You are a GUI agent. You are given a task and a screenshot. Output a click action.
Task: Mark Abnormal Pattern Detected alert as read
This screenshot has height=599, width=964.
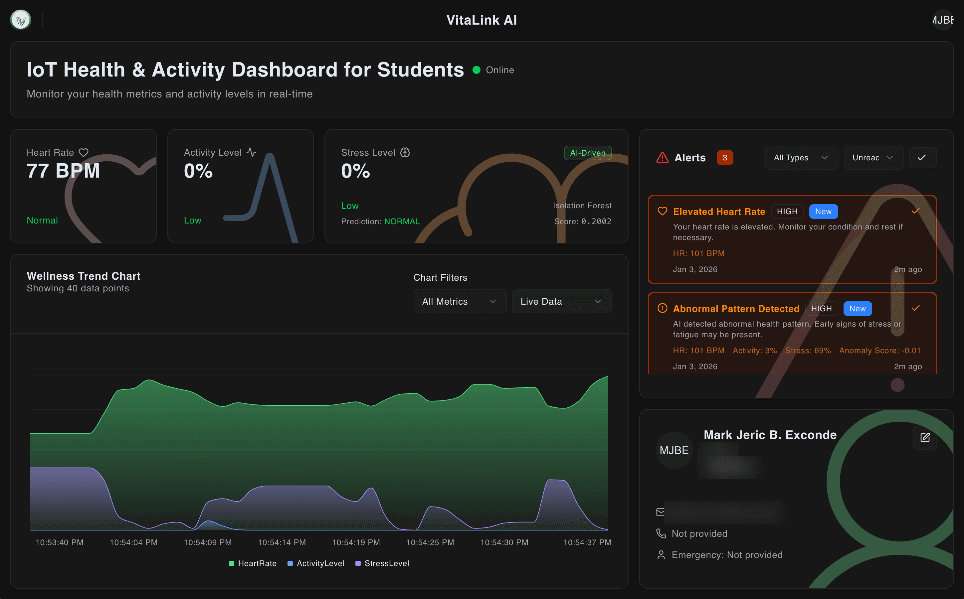pyautogui.click(x=915, y=308)
